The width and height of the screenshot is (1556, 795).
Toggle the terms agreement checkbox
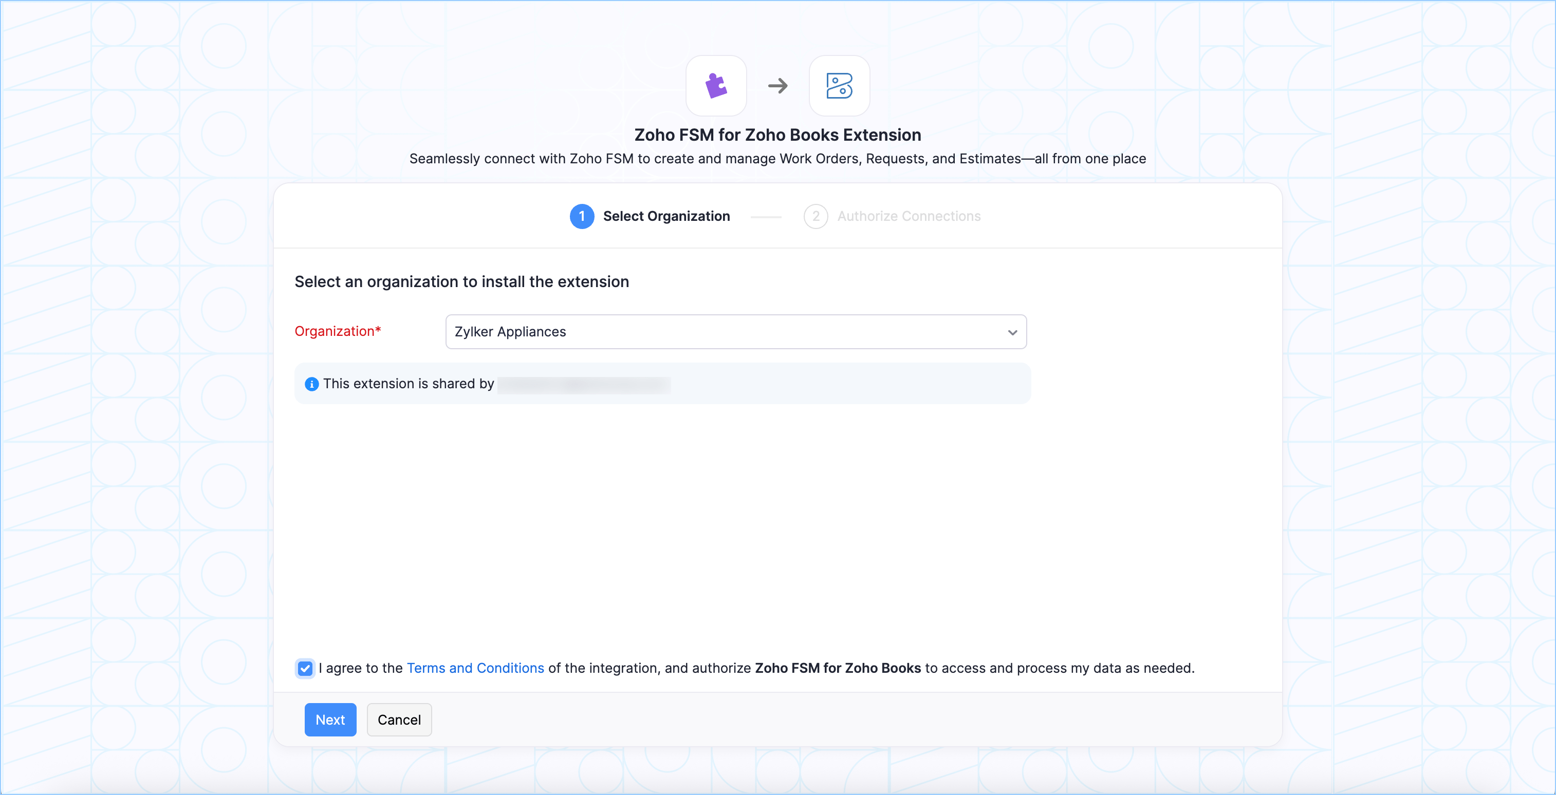pos(305,668)
